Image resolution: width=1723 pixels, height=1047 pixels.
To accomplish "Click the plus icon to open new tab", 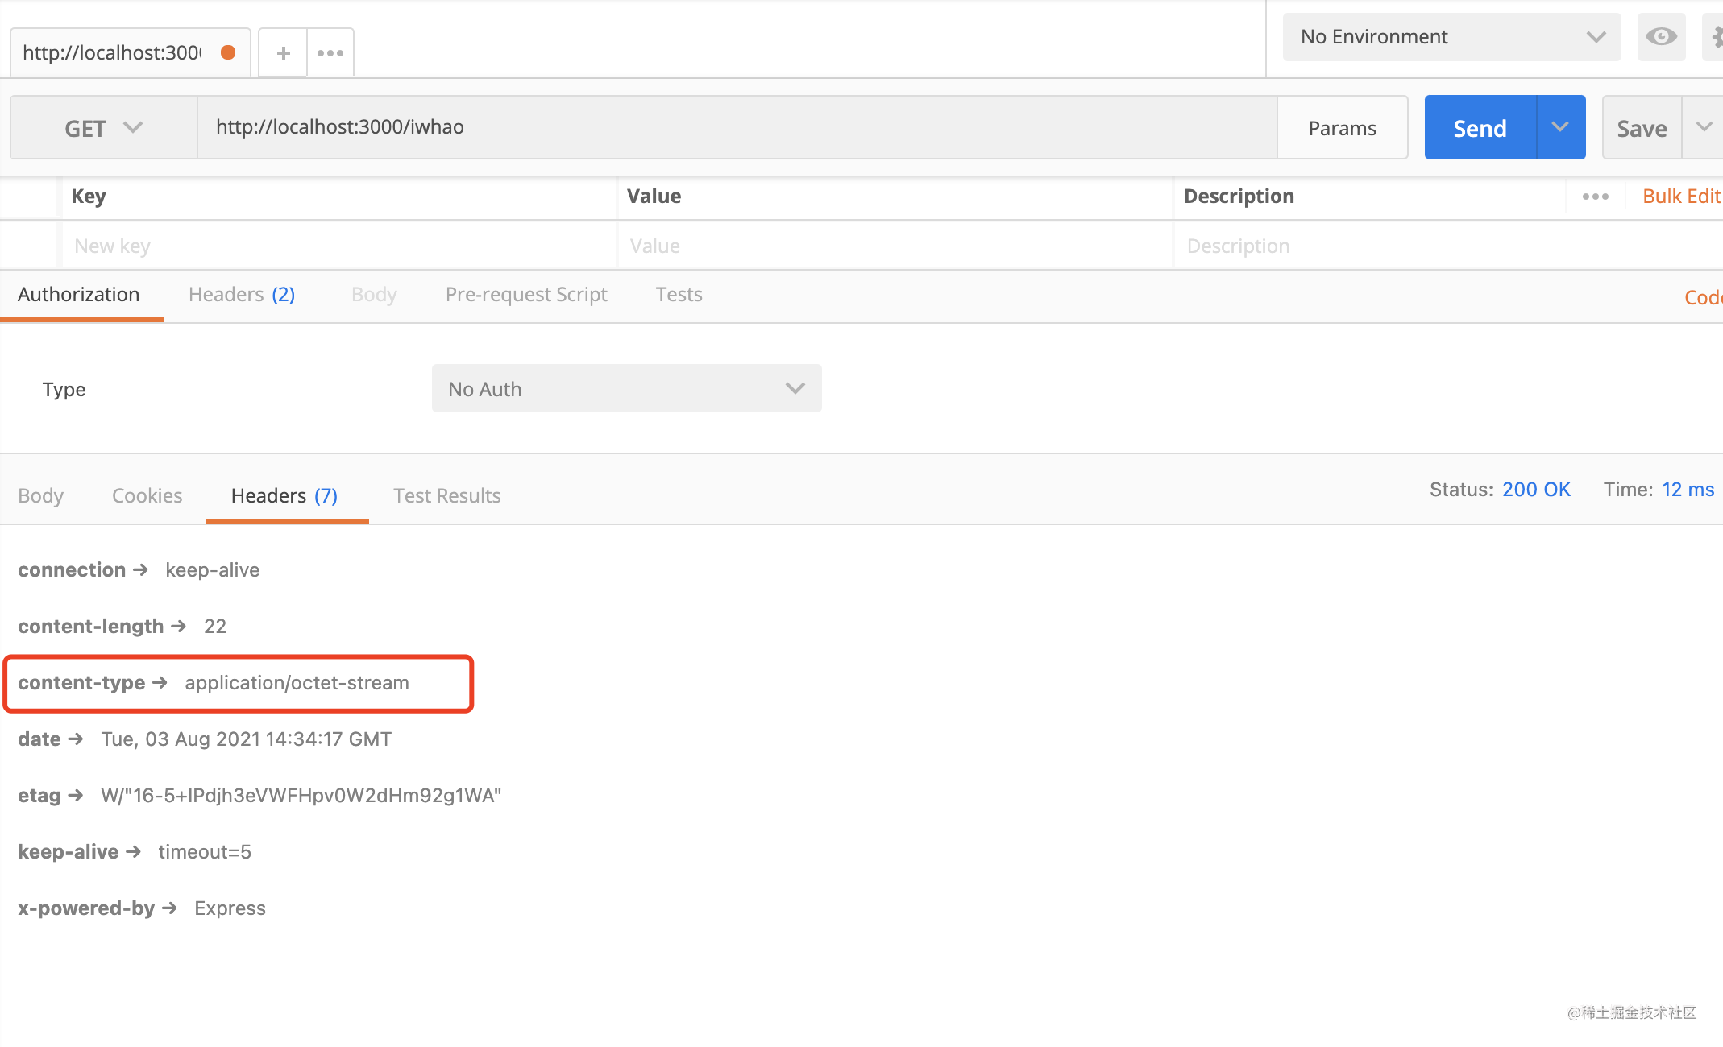I will point(283,53).
